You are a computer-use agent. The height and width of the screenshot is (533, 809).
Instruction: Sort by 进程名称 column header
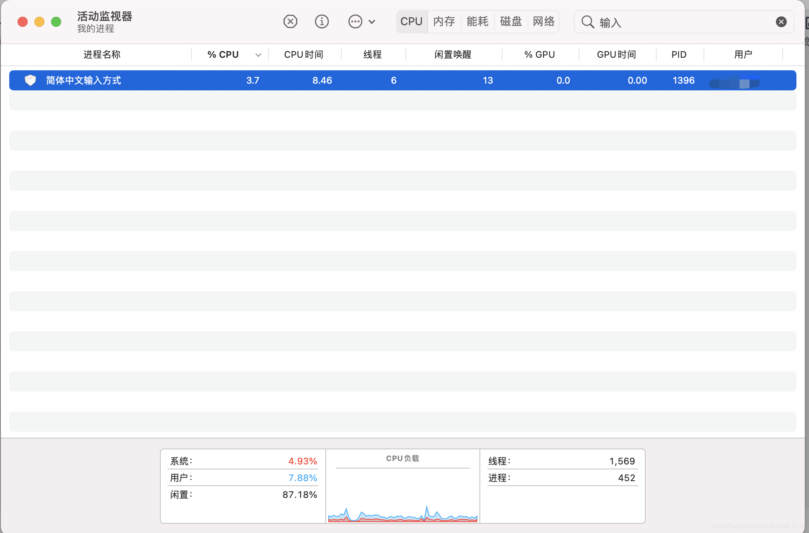pyautogui.click(x=102, y=54)
